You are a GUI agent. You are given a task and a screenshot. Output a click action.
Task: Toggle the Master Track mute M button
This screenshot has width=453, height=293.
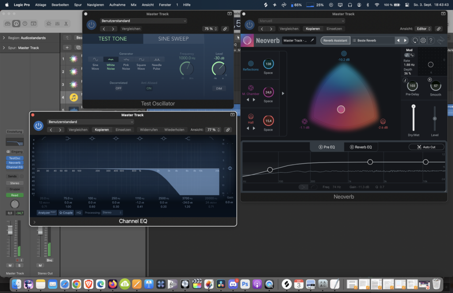click(x=10, y=266)
